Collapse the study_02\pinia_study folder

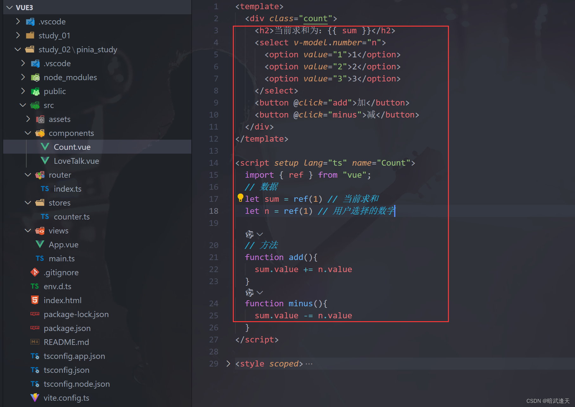18,49
